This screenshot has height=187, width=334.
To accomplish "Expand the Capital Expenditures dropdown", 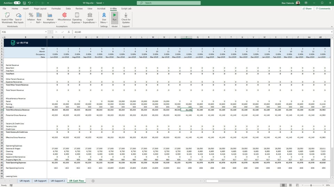I will point(90,18).
